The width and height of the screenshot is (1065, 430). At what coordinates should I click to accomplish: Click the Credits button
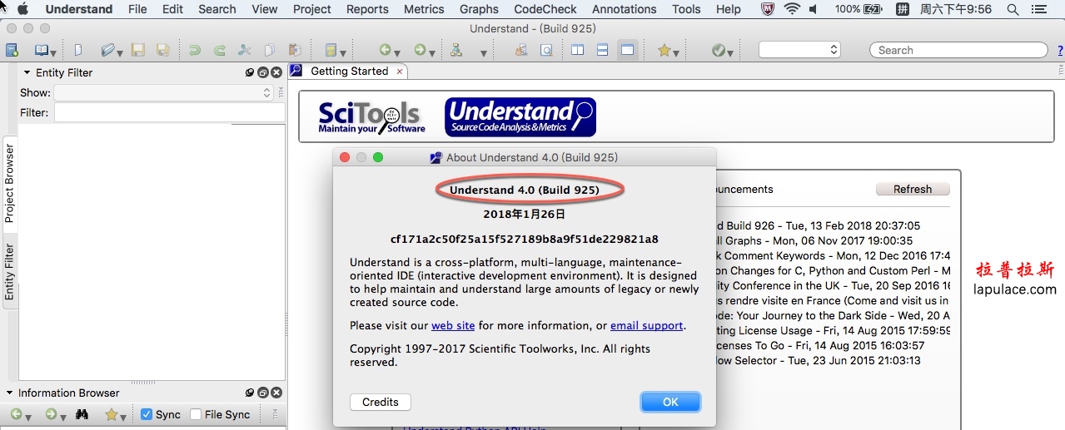click(381, 402)
